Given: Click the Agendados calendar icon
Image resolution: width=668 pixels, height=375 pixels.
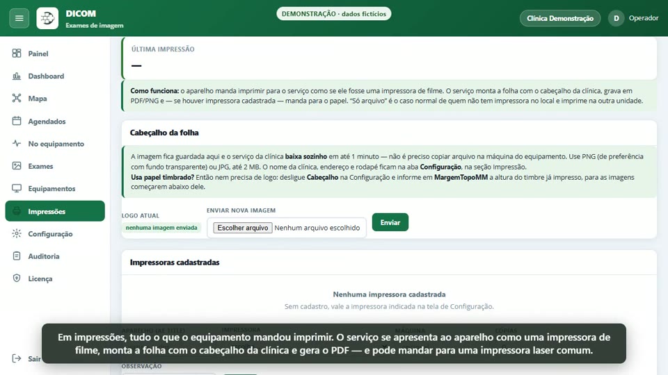Looking at the screenshot, I should tap(17, 121).
